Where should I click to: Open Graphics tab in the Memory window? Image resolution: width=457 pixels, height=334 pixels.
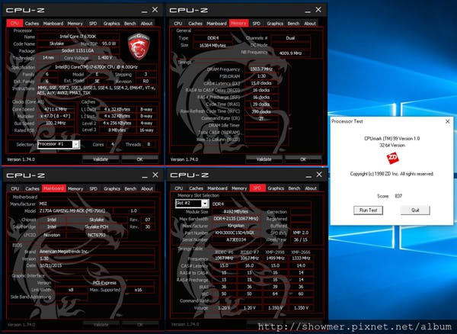coord(275,24)
